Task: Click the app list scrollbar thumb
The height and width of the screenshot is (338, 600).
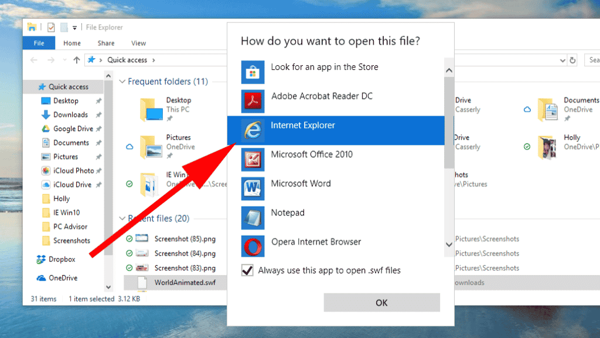Action: 449,123
